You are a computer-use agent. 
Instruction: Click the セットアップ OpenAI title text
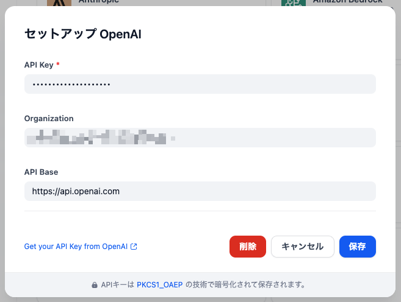pos(83,34)
